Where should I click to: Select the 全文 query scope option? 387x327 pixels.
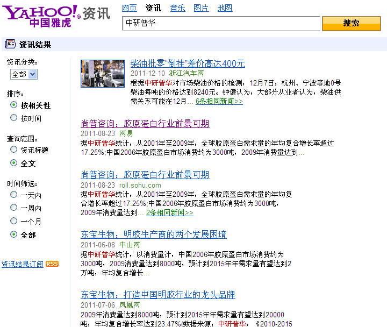tap(13, 163)
